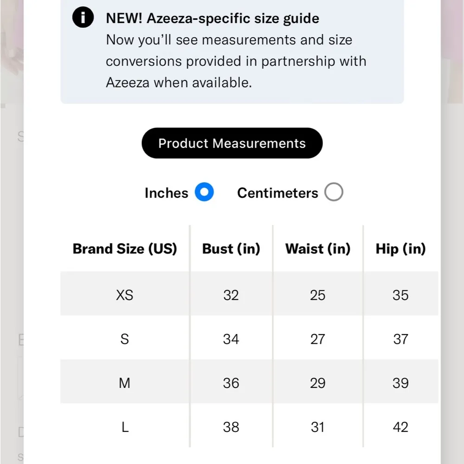The height and width of the screenshot is (464, 464).
Task: Click the L hip value 42
Action: coord(400,427)
